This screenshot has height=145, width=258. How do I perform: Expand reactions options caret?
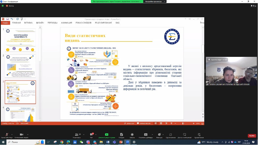click(x=163, y=134)
